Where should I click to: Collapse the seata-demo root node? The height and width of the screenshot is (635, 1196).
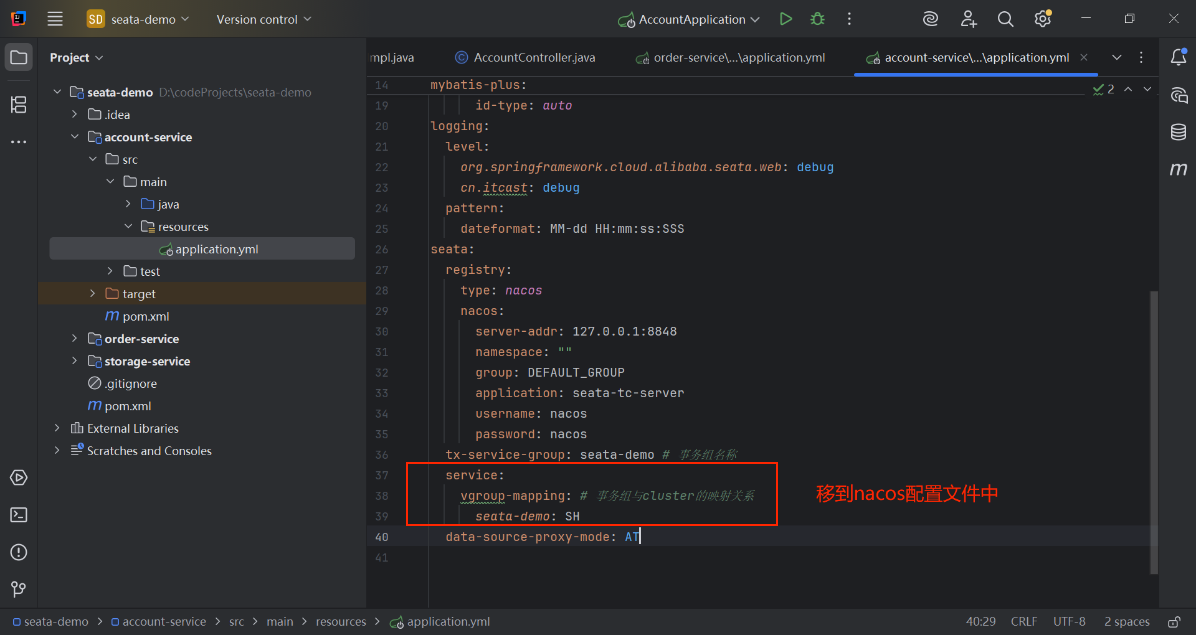57,92
